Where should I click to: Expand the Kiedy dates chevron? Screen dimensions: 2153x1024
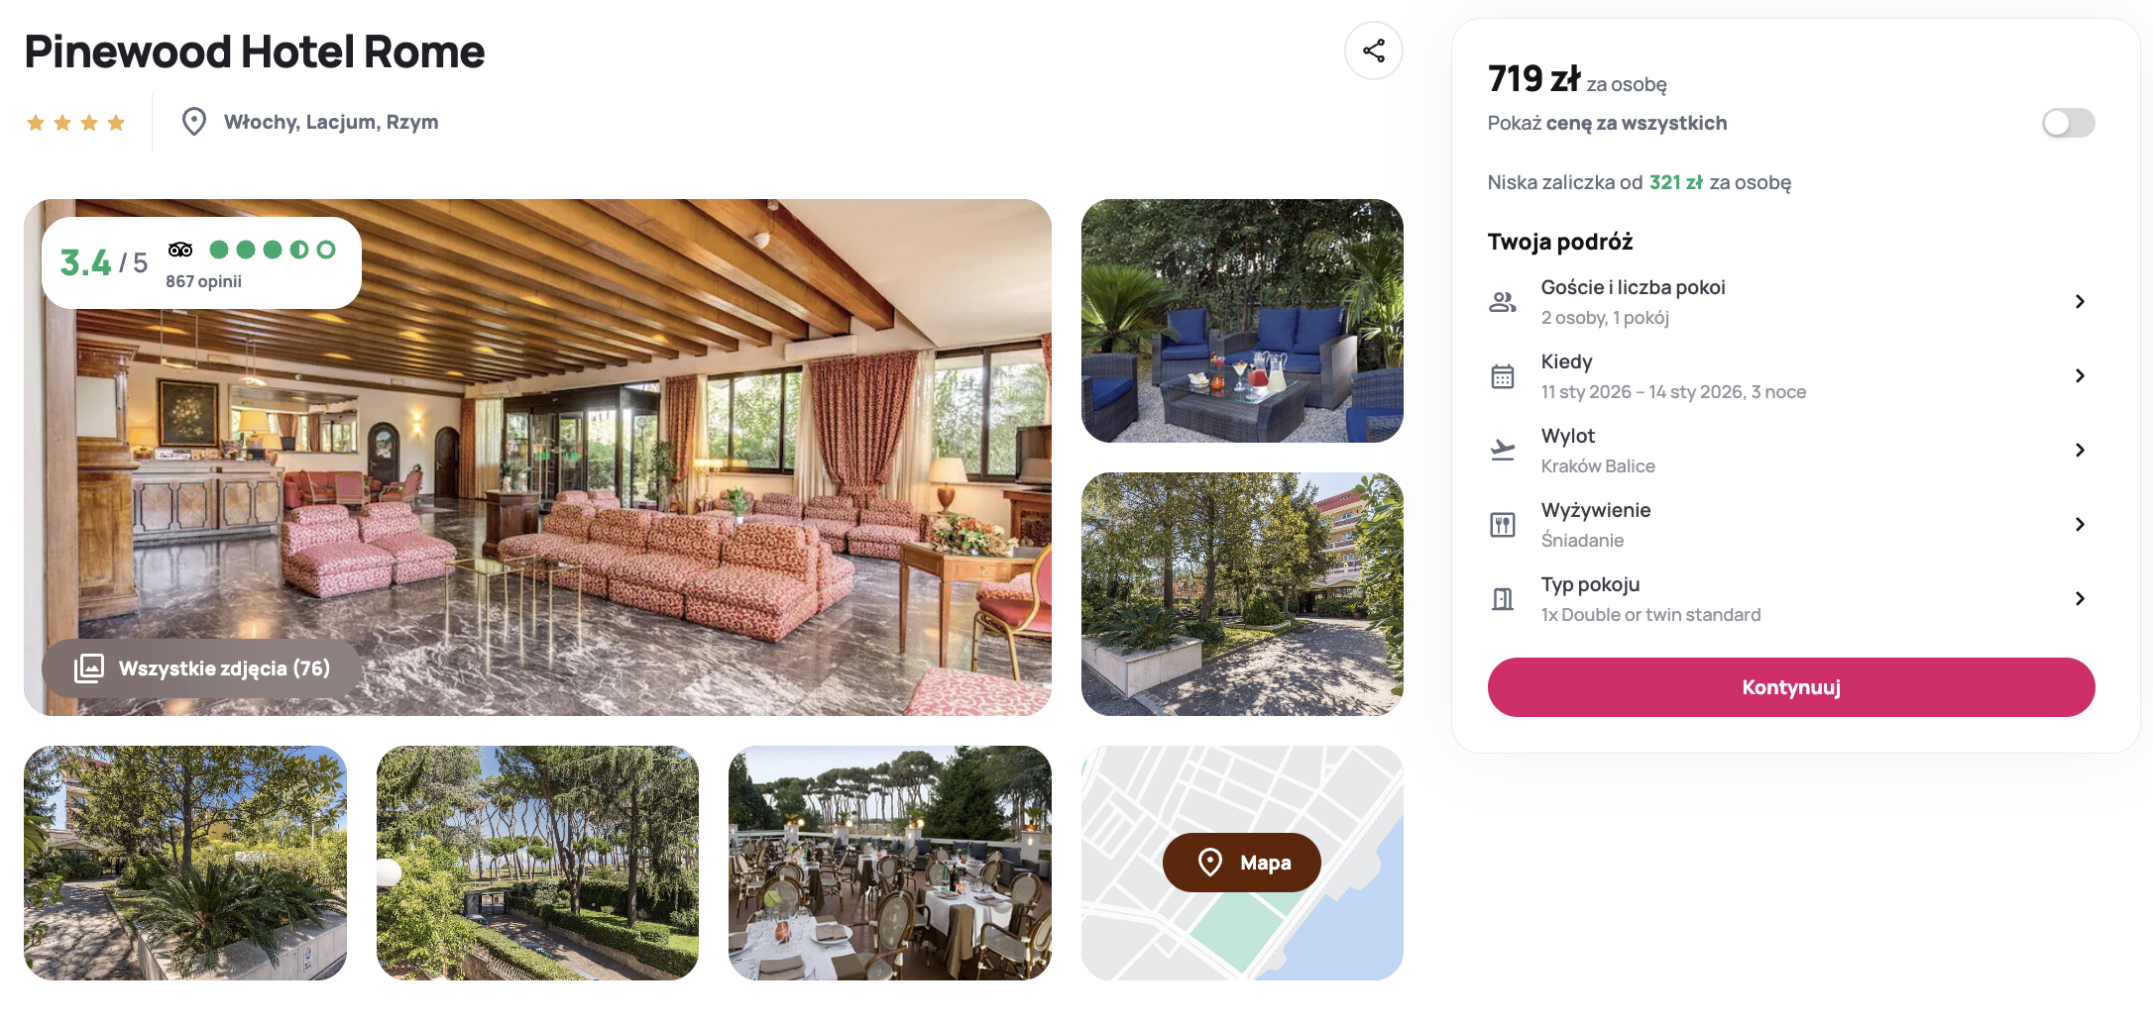click(2080, 376)
